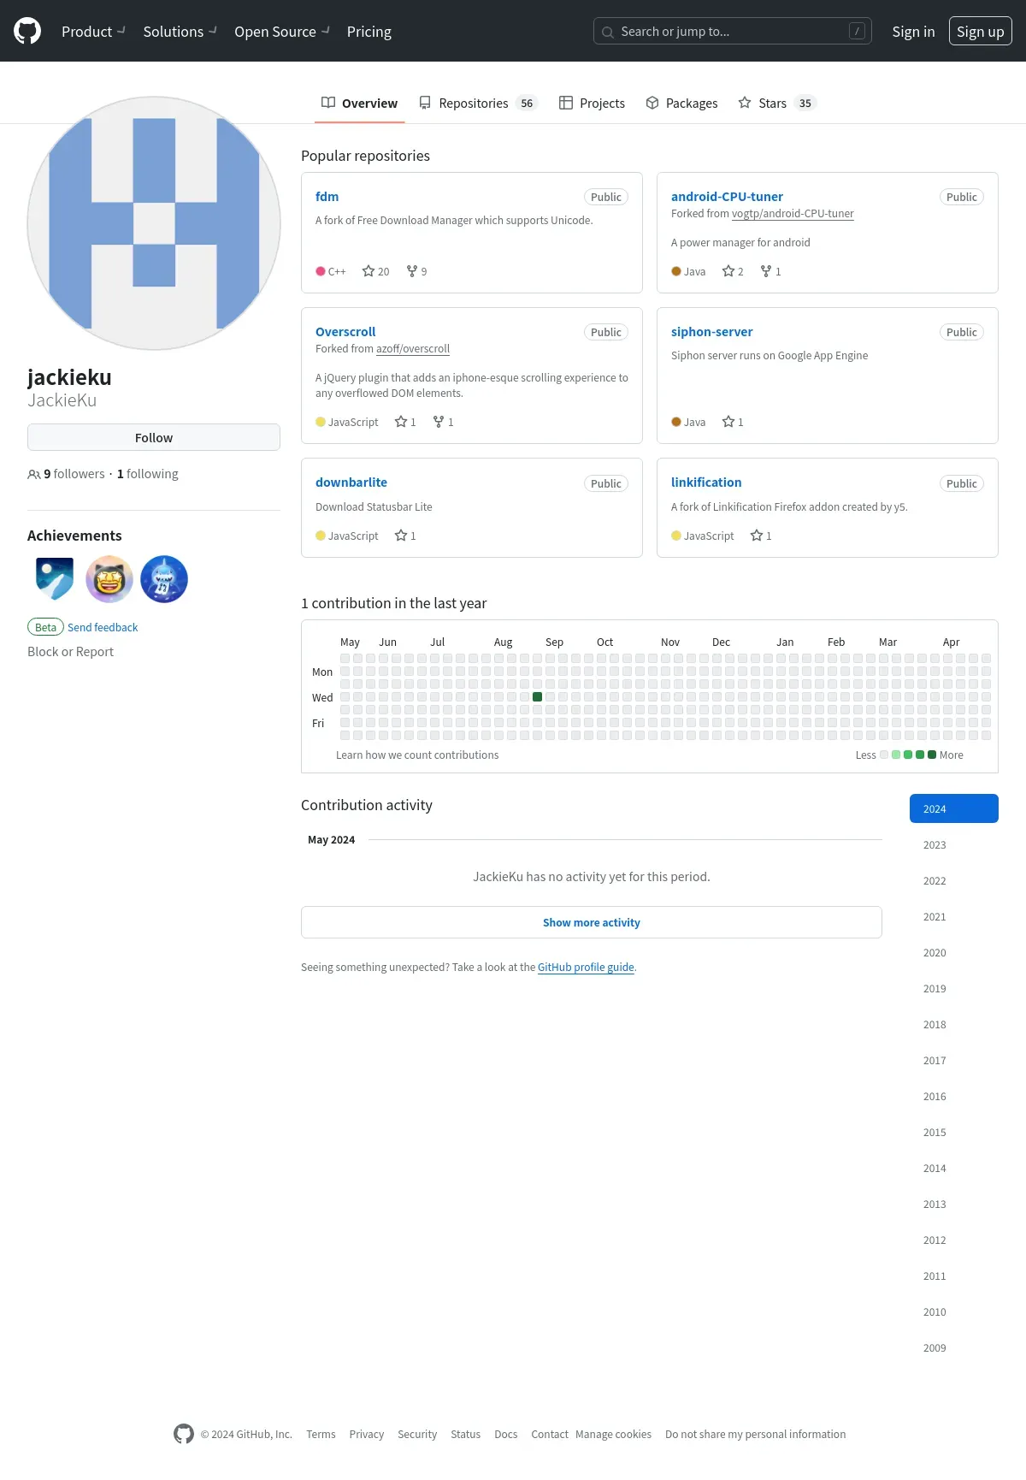Expand the Open Source menu

click(x=281, y=31)
